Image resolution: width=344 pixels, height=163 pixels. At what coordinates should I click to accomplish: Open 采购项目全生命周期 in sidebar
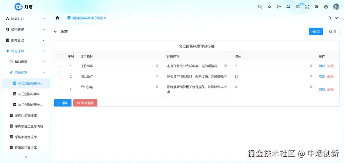[x=25, y=126]
